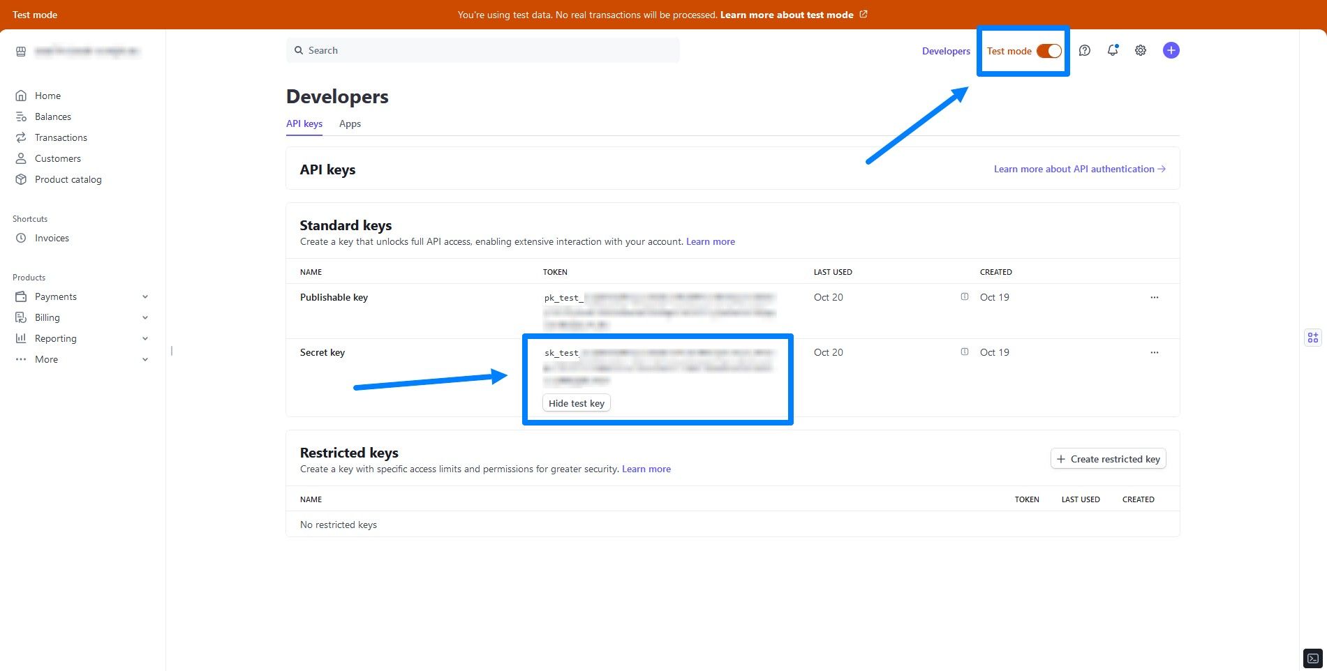Click the Billing document icon

pos(21,317)
